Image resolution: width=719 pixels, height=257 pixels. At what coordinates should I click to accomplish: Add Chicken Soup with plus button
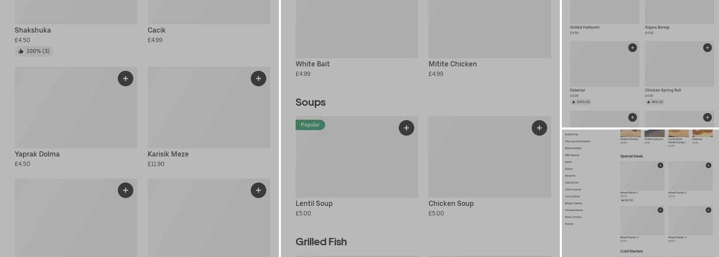click(539, 128)
